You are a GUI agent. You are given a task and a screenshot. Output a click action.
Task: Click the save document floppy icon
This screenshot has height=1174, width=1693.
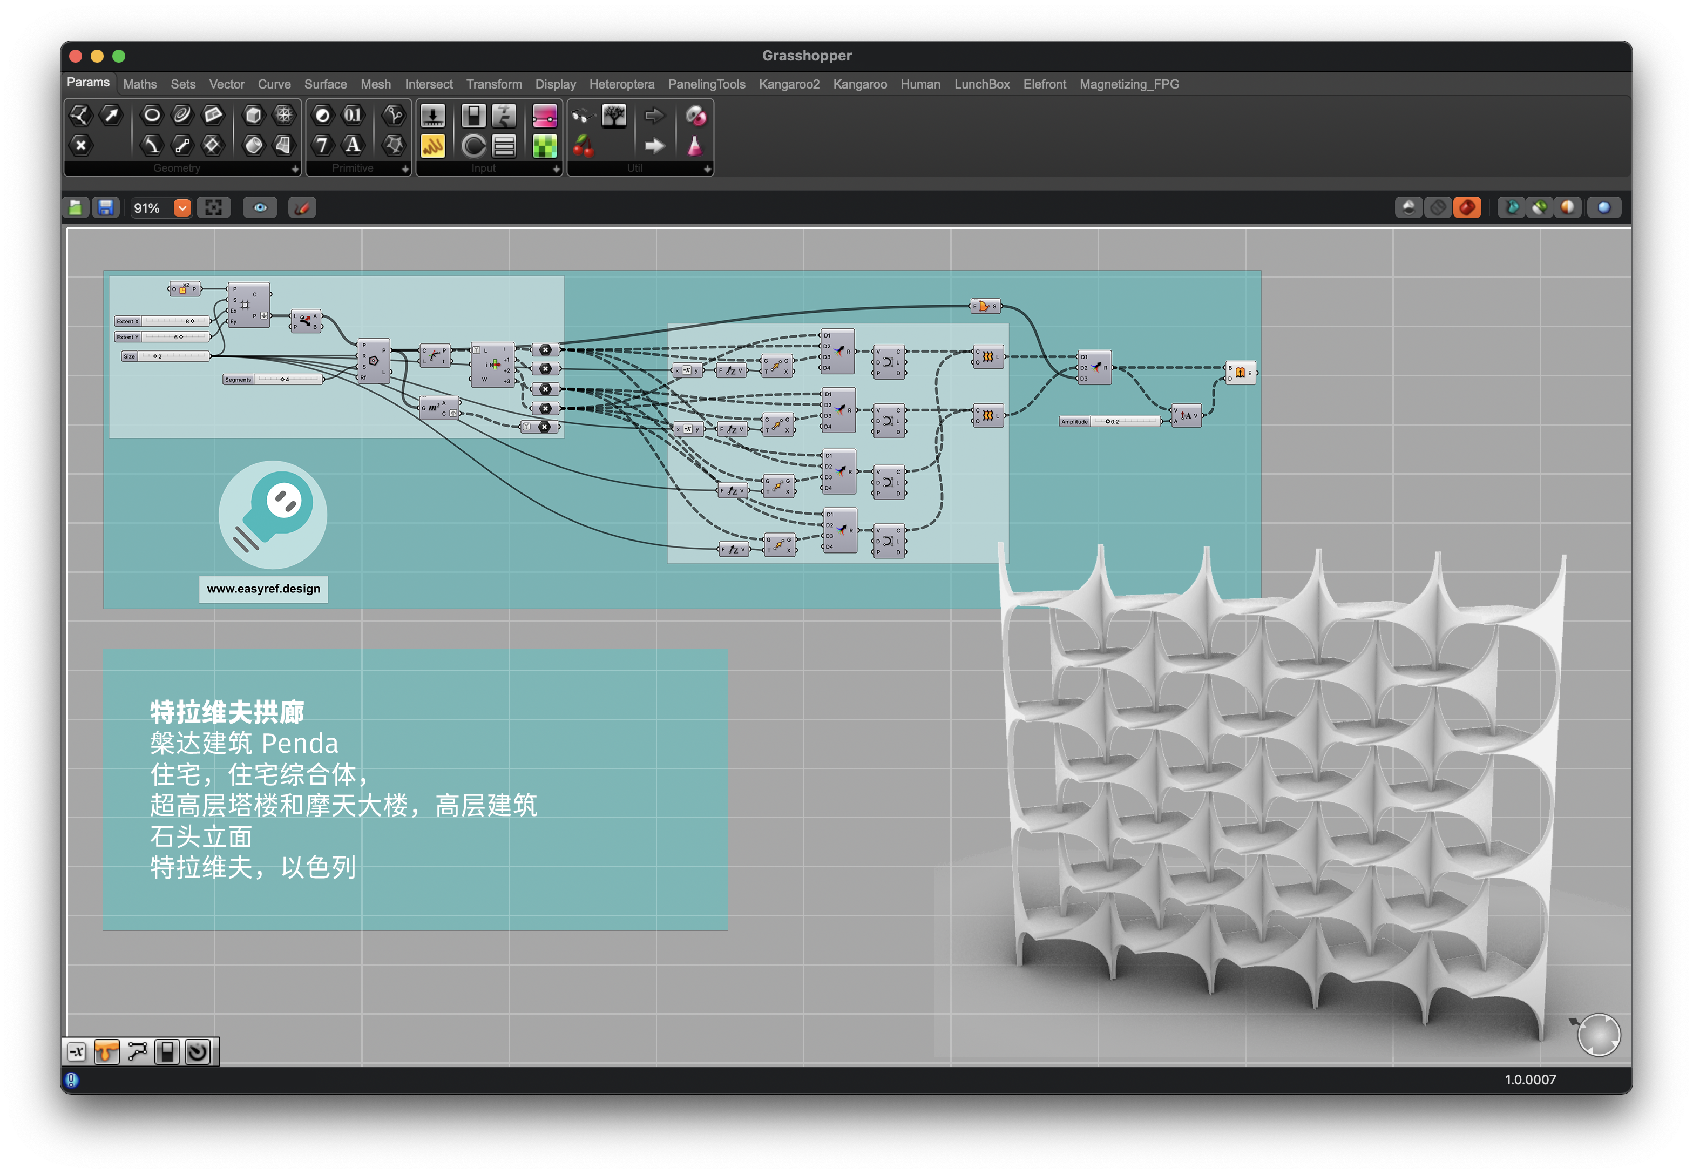click(x=106, y=208)
